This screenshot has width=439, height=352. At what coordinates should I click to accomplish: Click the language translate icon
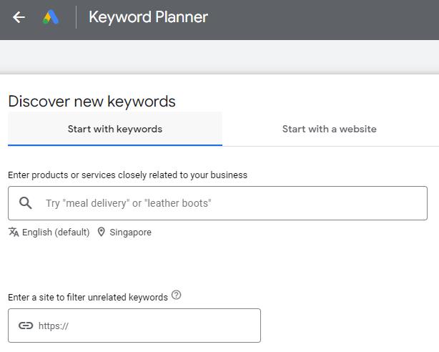(x=14, y=232)
